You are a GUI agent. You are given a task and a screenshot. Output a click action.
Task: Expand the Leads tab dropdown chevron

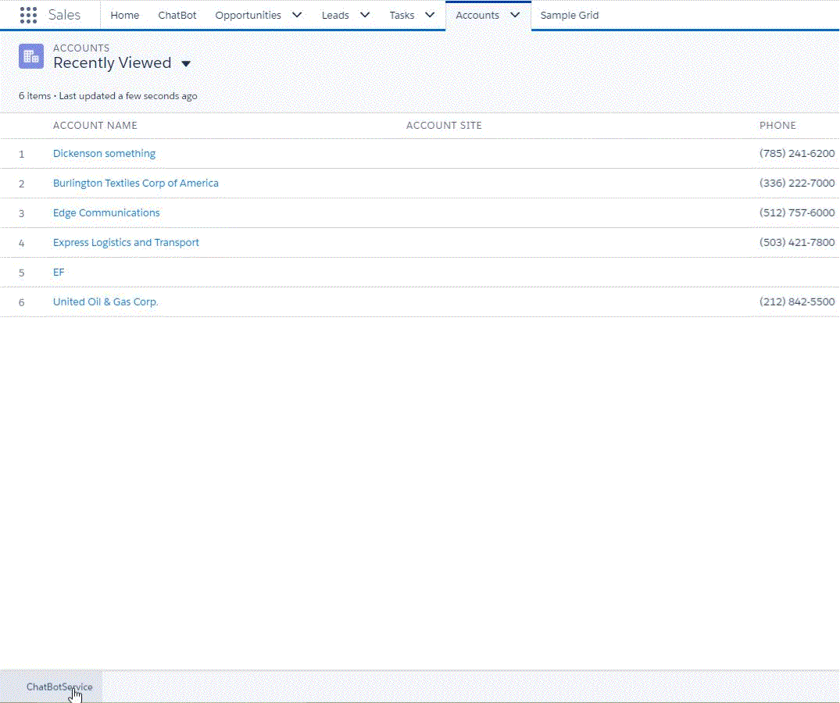pyautogui.click(x=365, y=15)
